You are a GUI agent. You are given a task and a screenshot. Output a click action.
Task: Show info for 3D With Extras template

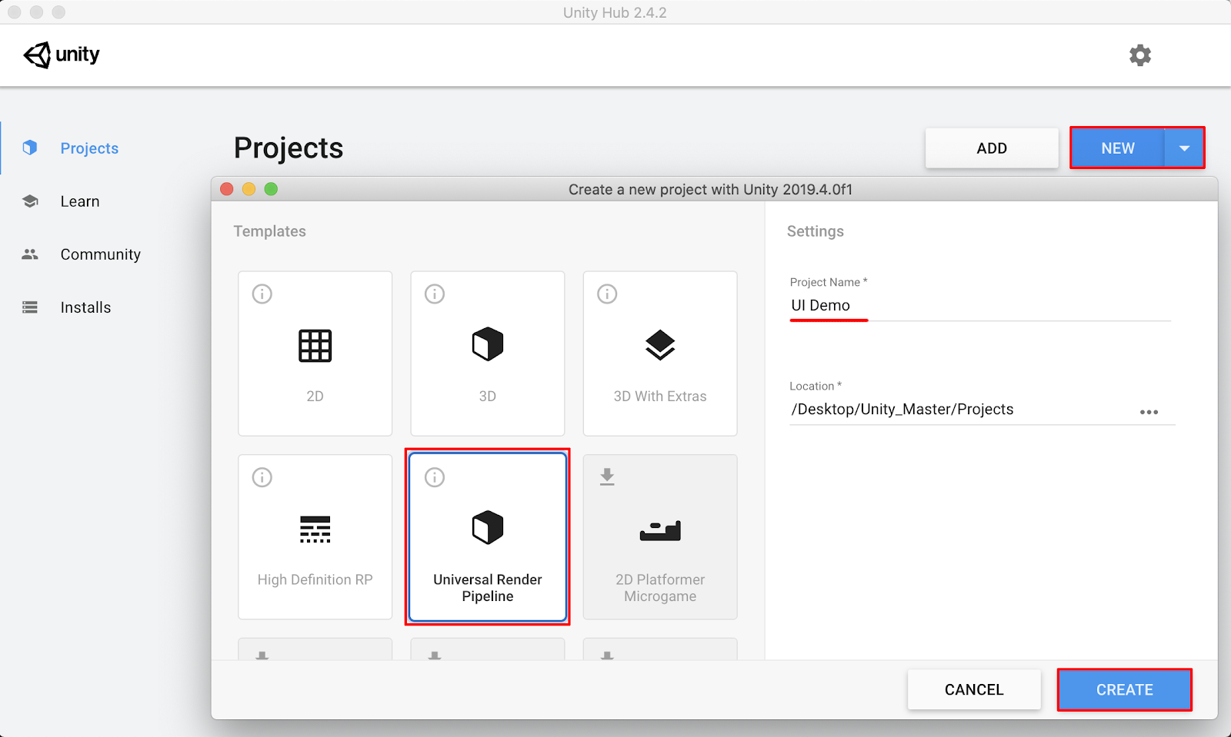[607, 294]
